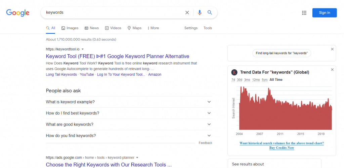Select the All results tab

(51, 28)
